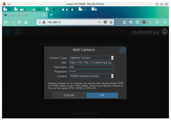
Task: Open the MJPEG Network Camera dropdown
Action: [91, 76]
